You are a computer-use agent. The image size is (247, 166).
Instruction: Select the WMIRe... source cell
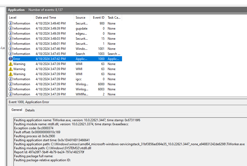click(82, 94)
